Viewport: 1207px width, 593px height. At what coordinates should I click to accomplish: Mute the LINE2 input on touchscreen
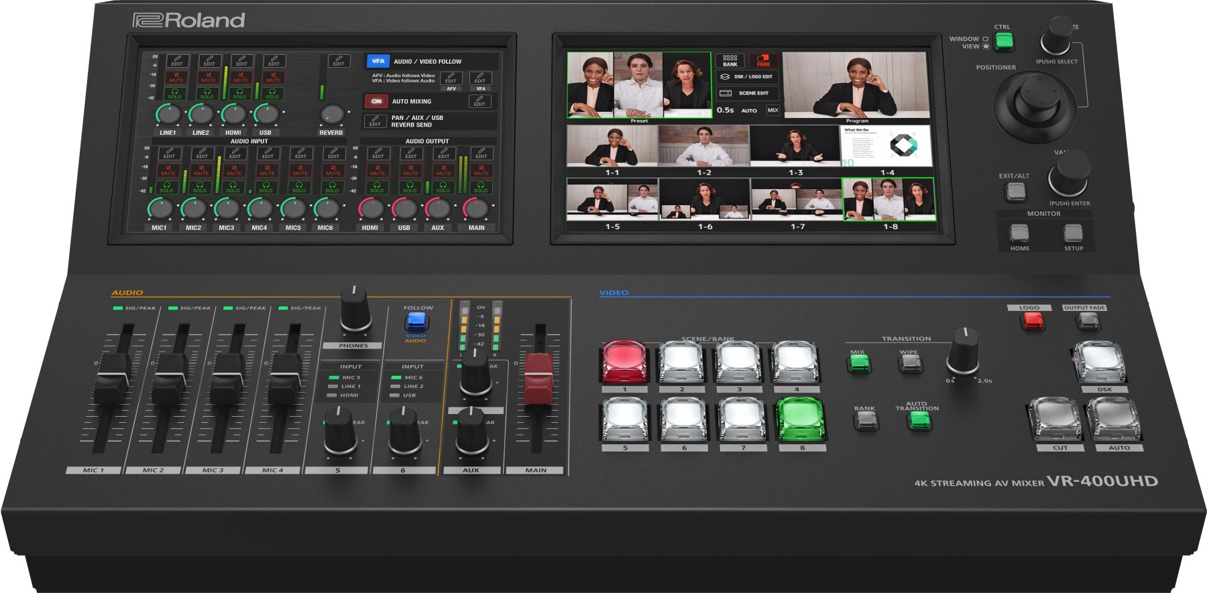coord(209,78)
